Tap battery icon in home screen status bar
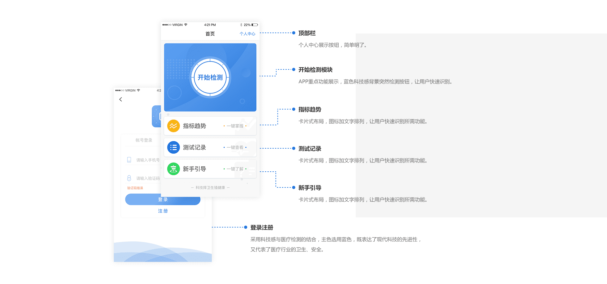The width and height of the screenshot is (607, 284). 255,25
